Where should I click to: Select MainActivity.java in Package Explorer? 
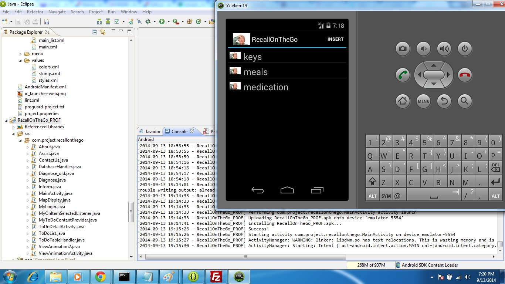click(55, 193)
